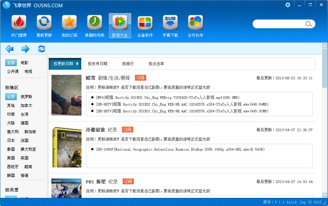Sort by 按更新日期 tab
The width and height of the screenshot is (328, 206).
(x=65, y=64)
